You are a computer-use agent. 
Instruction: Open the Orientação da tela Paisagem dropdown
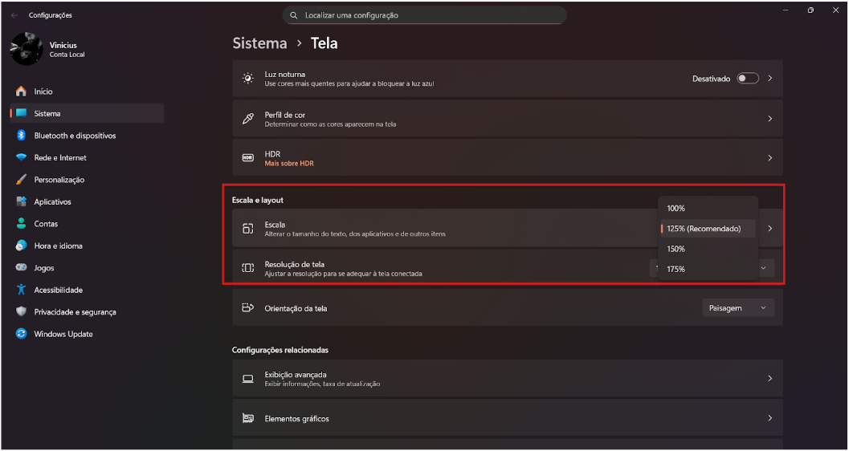click(737, 308)
